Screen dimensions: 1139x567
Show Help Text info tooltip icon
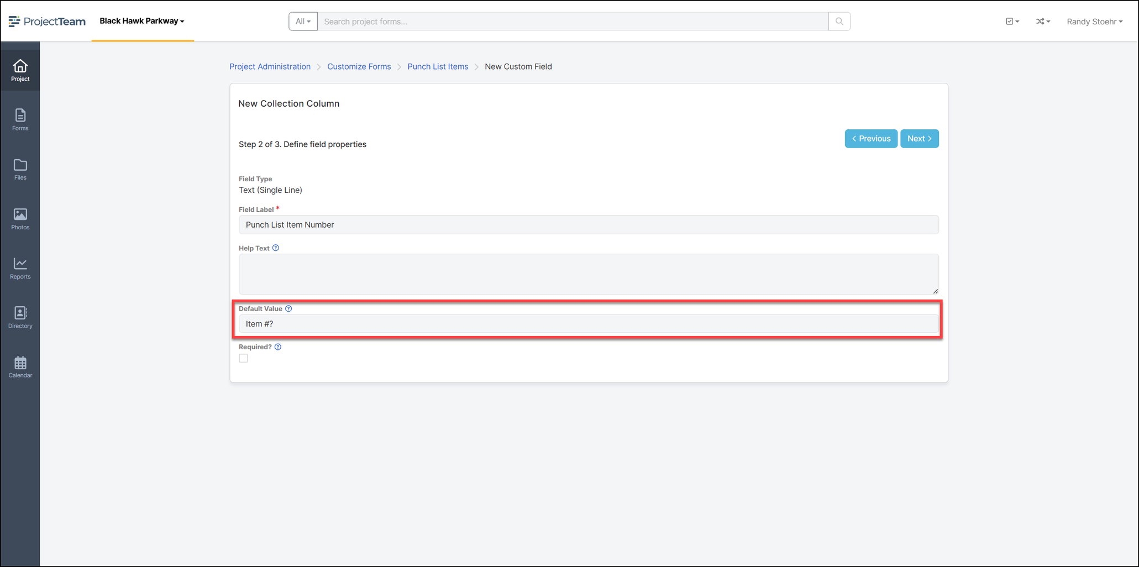[276, 248]
